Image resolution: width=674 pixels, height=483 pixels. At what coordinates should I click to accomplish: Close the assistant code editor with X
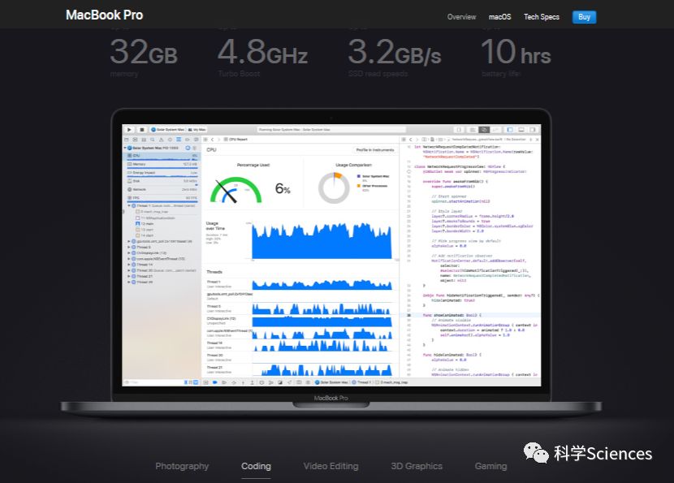tap(538, 140)
